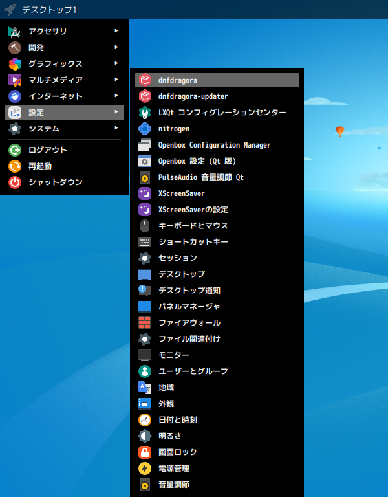Click the ユーザーとグループ person icon
The width and height of the screenshot is (388, 497).
pyautogui.click(x=145, y=371)
